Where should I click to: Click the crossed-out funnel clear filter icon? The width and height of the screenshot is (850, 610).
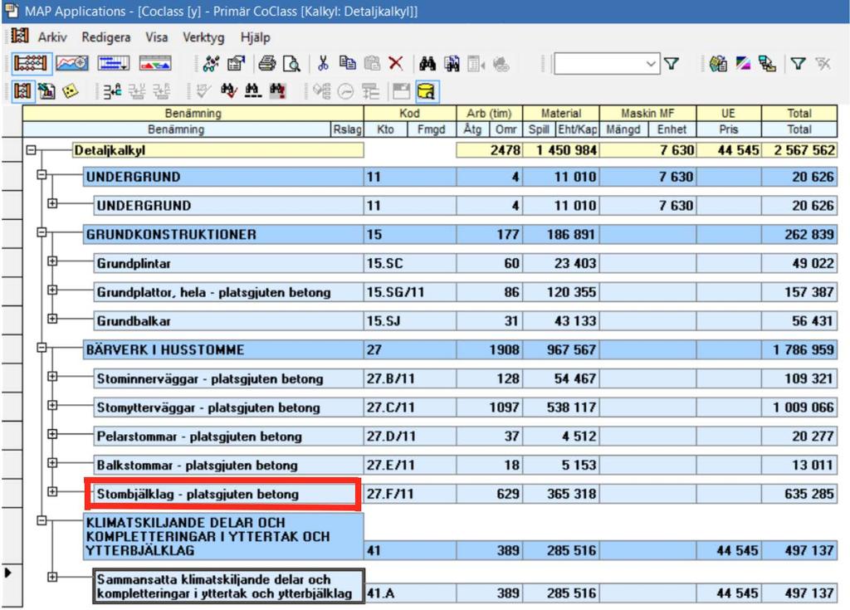pos(823,63)
